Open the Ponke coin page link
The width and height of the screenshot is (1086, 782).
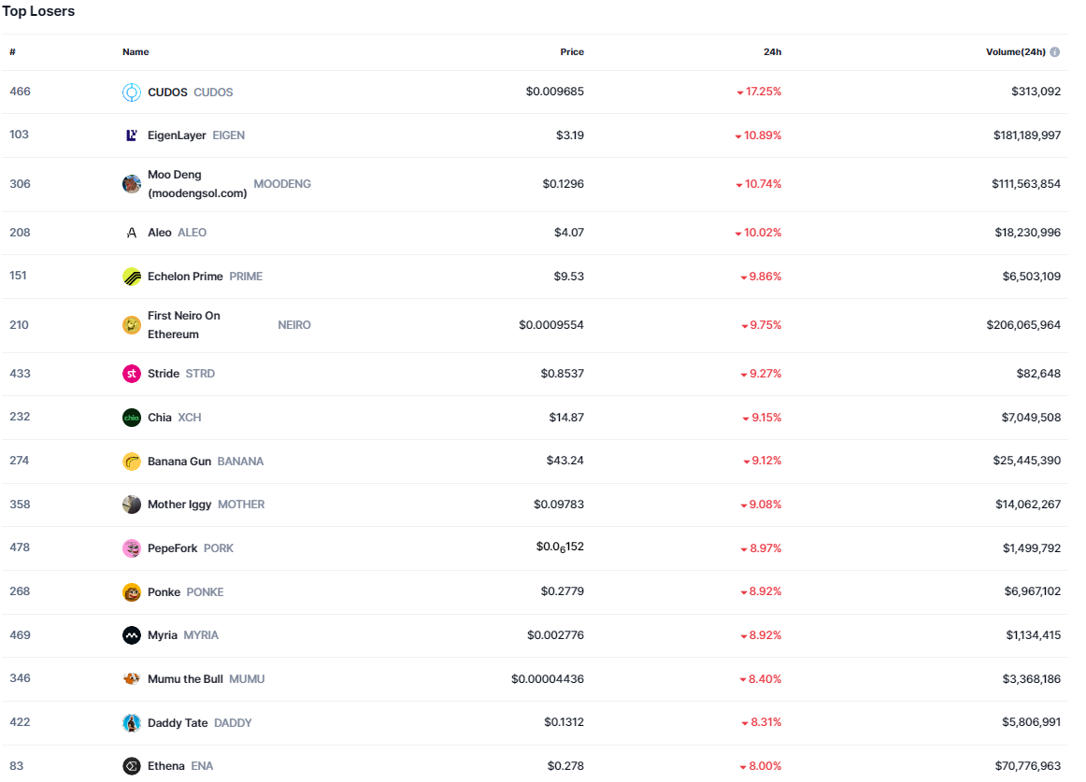(x=164, y=592)
